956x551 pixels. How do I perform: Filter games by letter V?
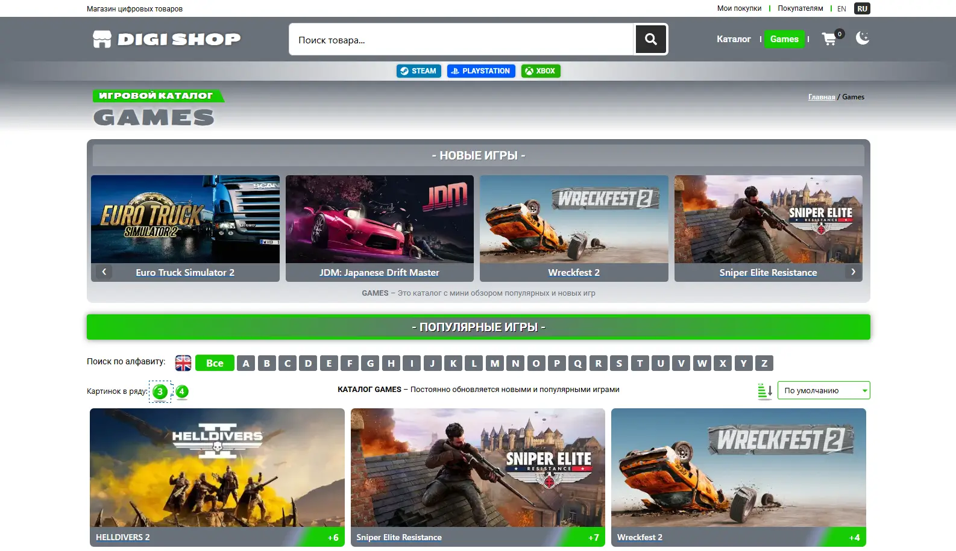[681, 363]
